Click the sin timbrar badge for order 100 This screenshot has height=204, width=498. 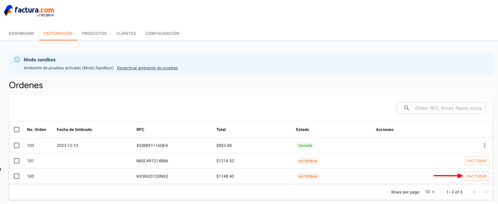point(308,176)
